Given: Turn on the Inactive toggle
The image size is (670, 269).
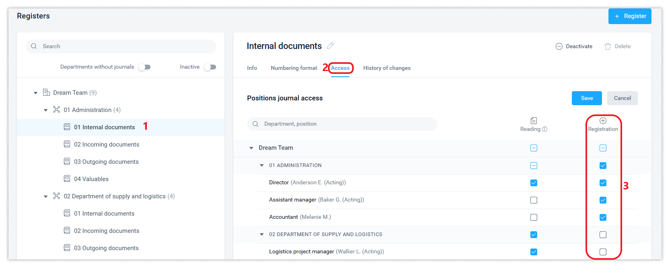Looking at the screenshot, I should 210,67.
